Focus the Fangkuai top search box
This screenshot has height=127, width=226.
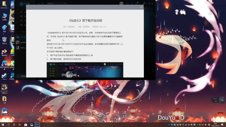pos(57,4)
